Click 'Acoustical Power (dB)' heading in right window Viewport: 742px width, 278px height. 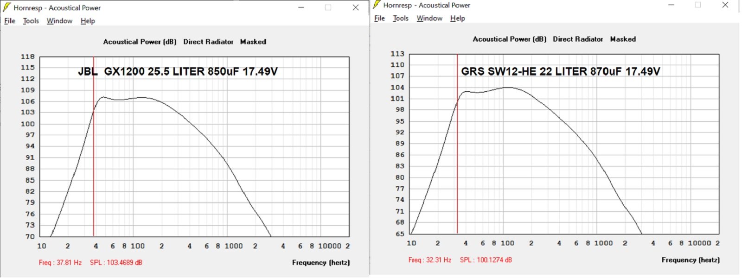click(510, 39)
